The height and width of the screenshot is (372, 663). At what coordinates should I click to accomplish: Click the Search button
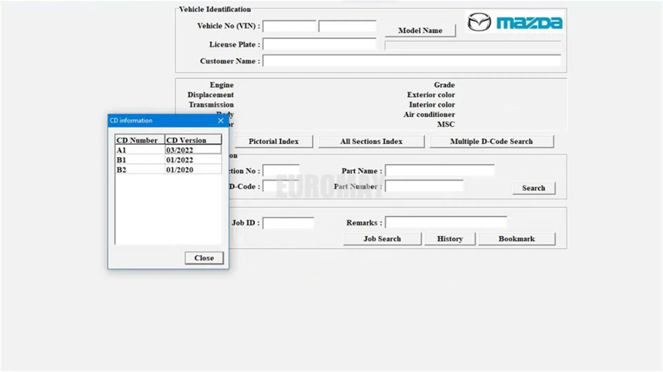[x=534, y=188]
